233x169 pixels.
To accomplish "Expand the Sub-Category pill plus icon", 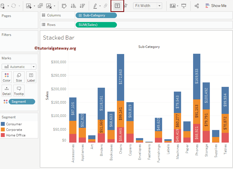I will coord(80,15).
